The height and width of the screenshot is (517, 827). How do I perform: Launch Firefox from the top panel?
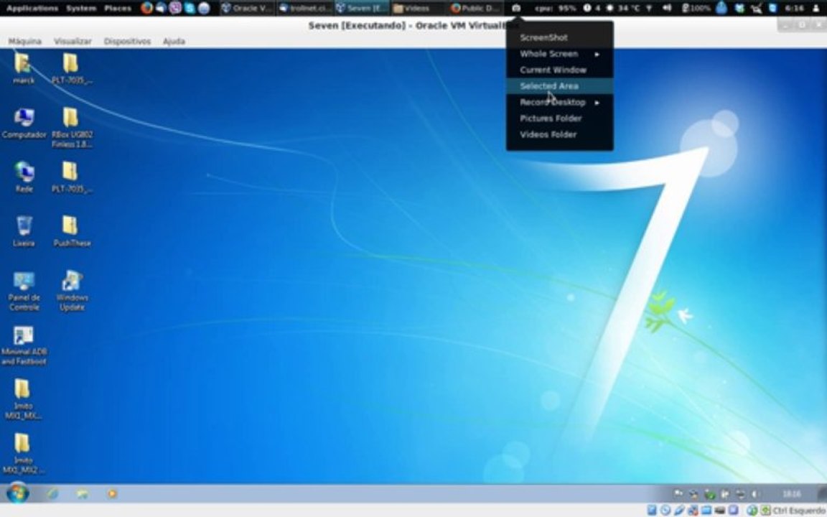147,8
